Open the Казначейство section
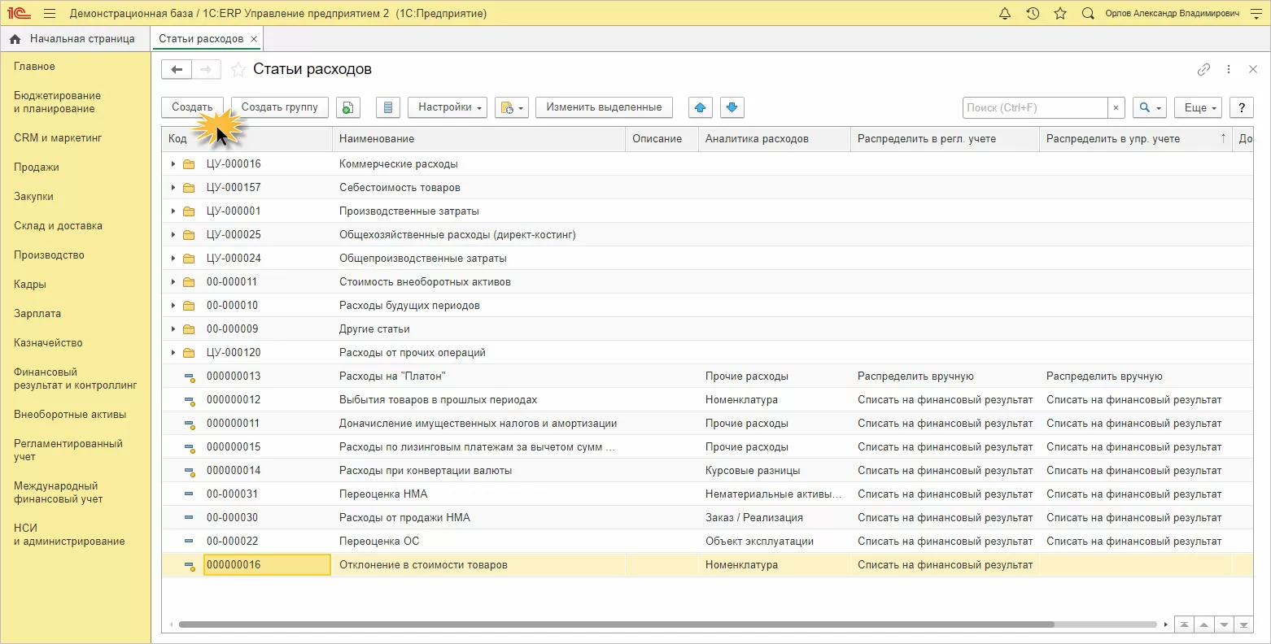Screen dimensions: 1271x644 coord(48,343)
